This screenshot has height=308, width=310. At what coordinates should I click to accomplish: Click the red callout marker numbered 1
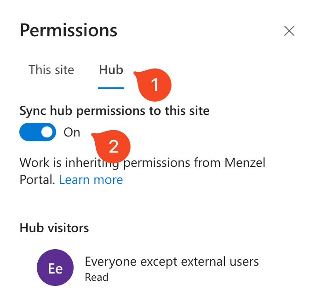point(155,84)
